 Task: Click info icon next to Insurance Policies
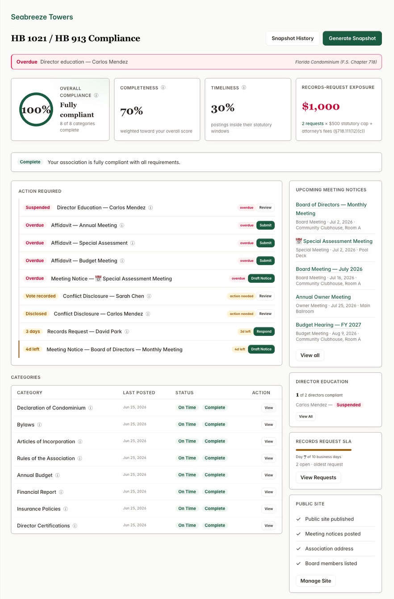click(x=66, y=509)
